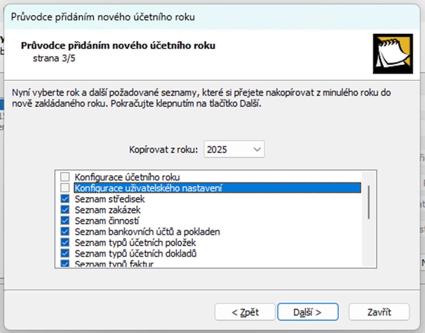Uncheck Seznam typů účetních dokladů checkbox
425x333 pixels.
[65, 253]
